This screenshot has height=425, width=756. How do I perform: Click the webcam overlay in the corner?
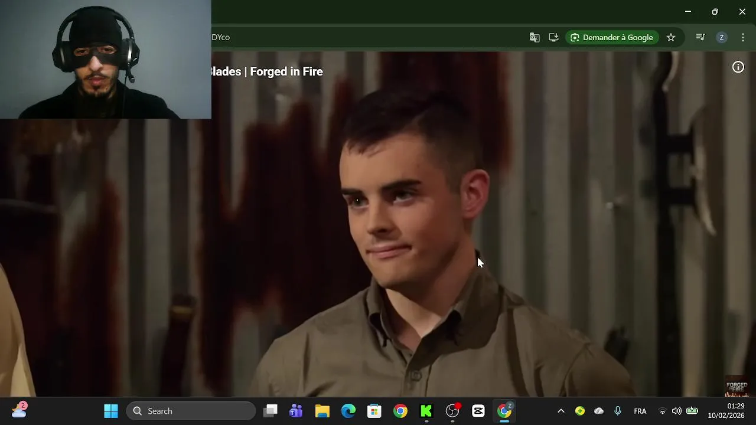pyautogui.click(x=106, y=59)
